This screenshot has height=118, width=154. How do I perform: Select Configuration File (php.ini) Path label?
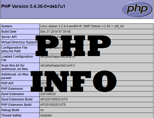[14, 49]
